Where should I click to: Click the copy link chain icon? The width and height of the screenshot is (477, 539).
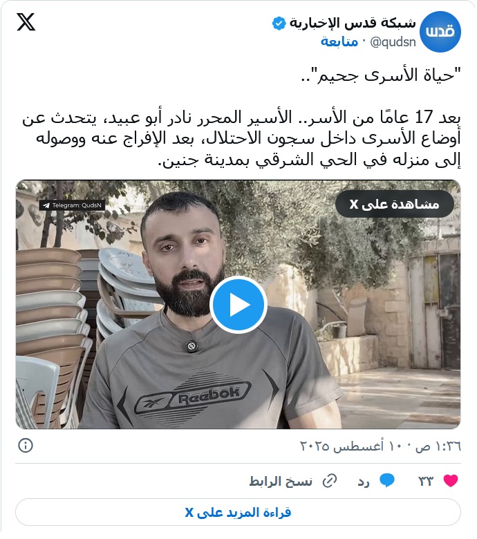[x=330, y=481]
